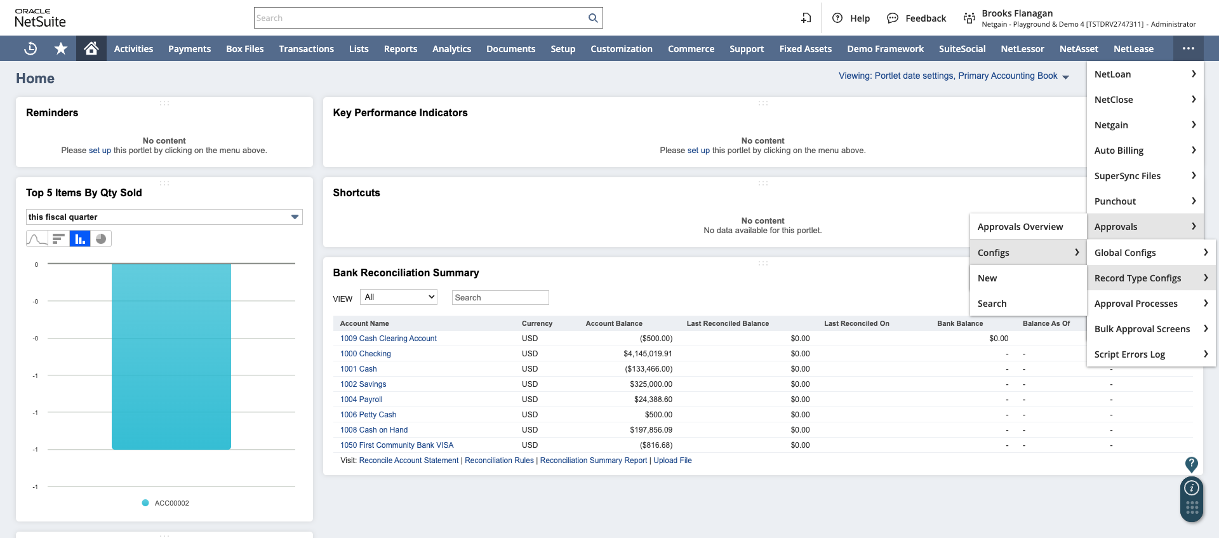This screenshot has width=1219, height=538.
Task: Switch chart to pie view
Action: pos(101,239)
